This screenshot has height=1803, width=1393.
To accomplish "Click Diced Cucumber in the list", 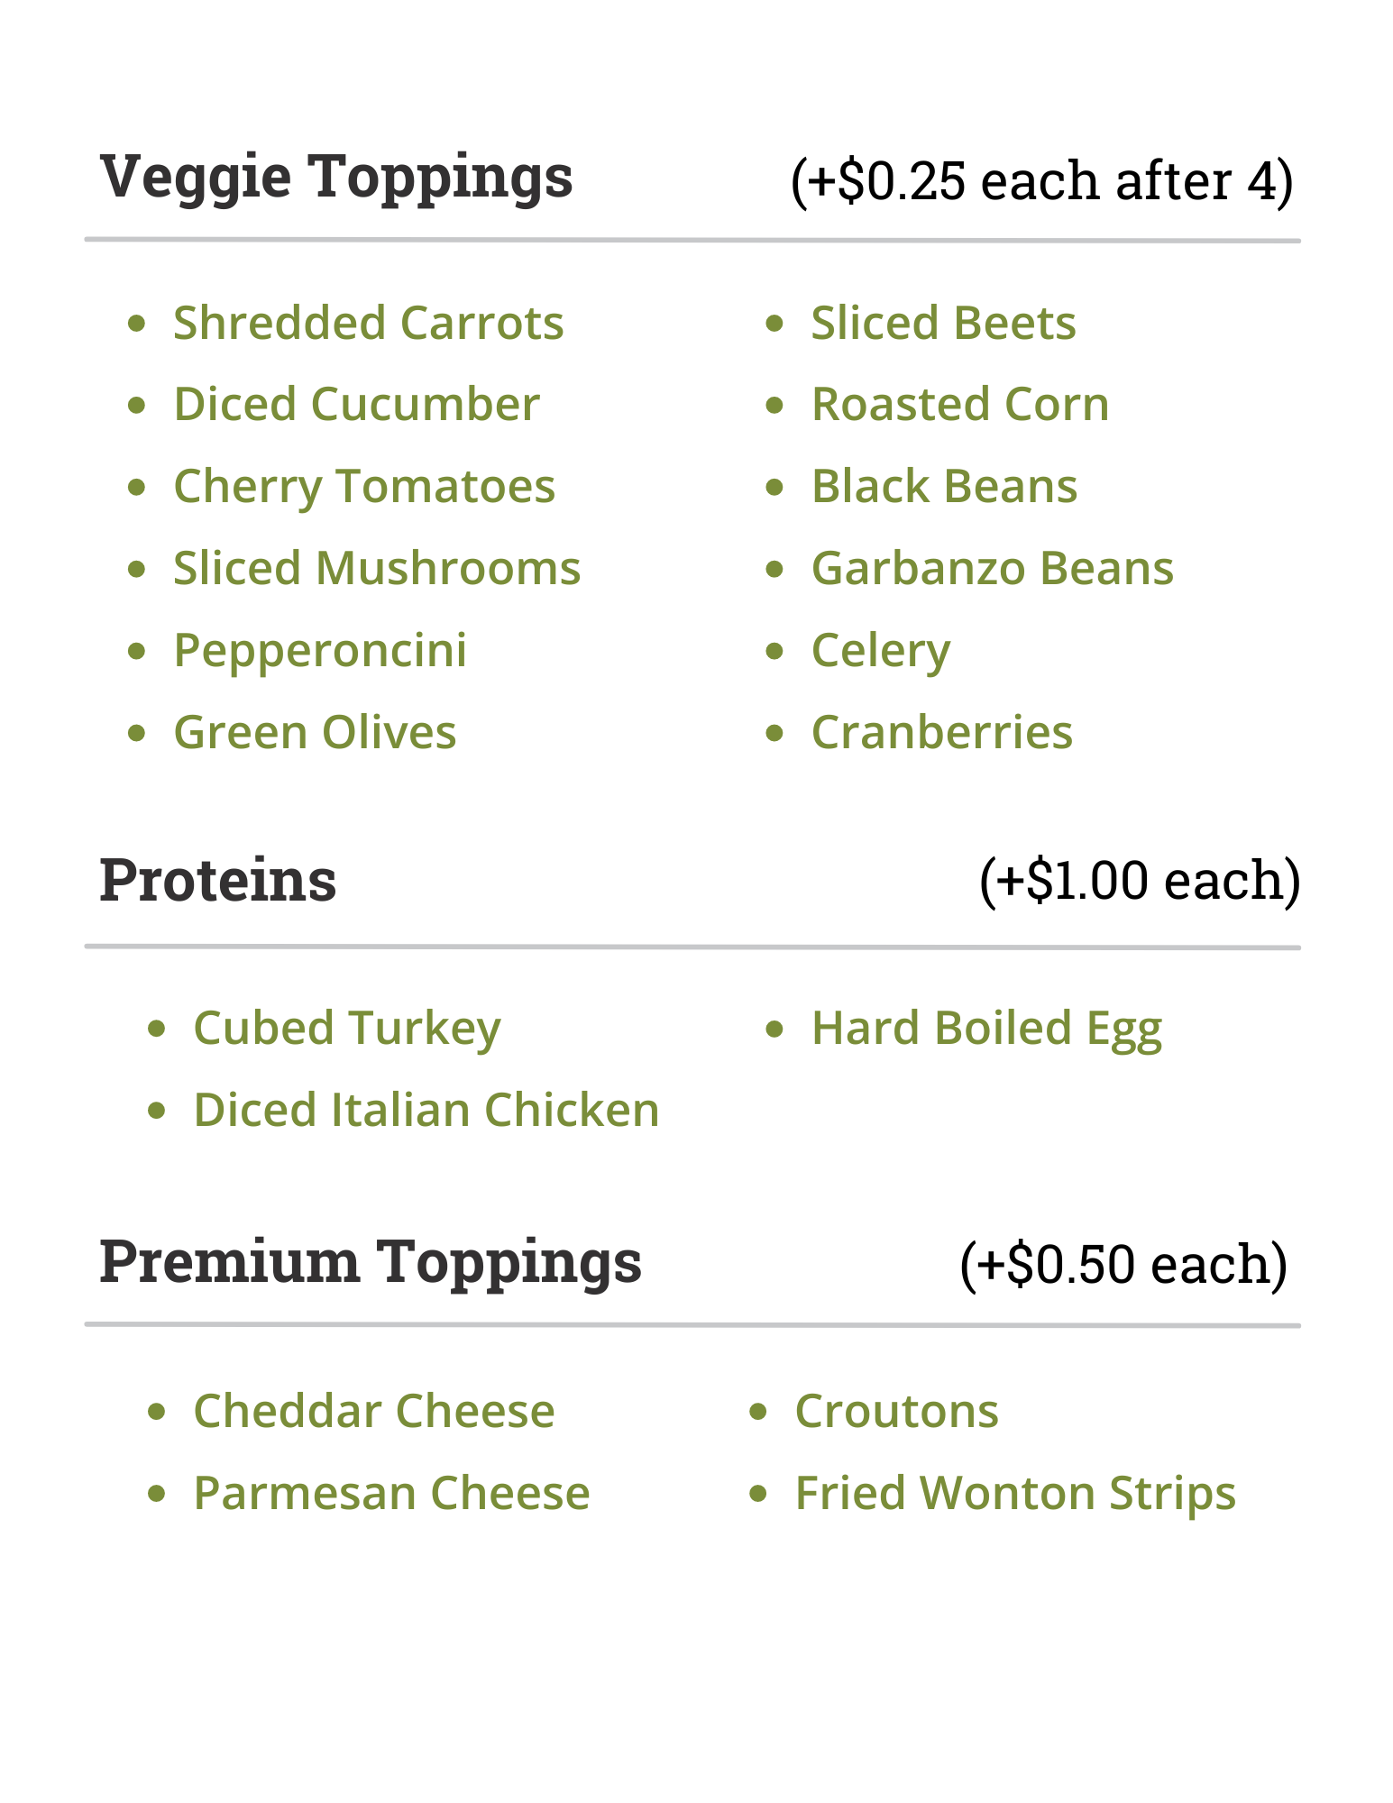I will pyautogui.click(x=356, y=404).
